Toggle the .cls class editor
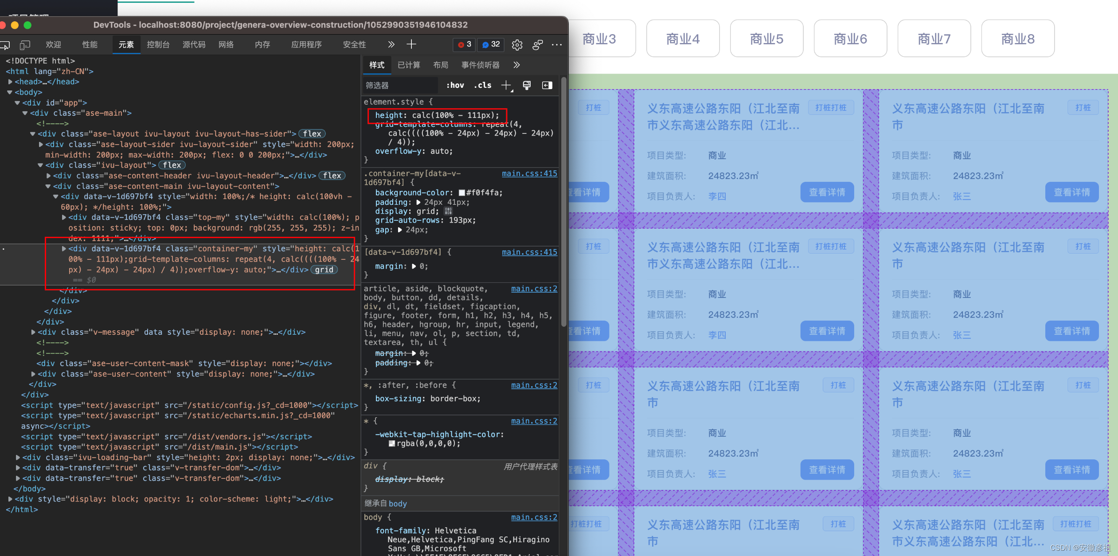The width and height of the screenshot is (1118, 556). [x=483, y=85]
